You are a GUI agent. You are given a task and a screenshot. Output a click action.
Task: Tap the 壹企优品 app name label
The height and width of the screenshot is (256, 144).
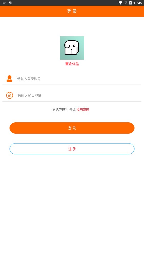(72, 64)
